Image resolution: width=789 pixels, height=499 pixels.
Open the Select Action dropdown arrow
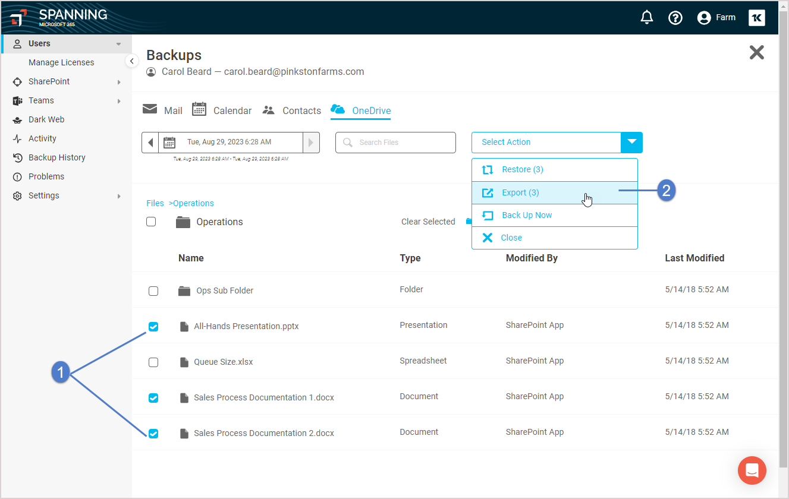tap(631, 143)
